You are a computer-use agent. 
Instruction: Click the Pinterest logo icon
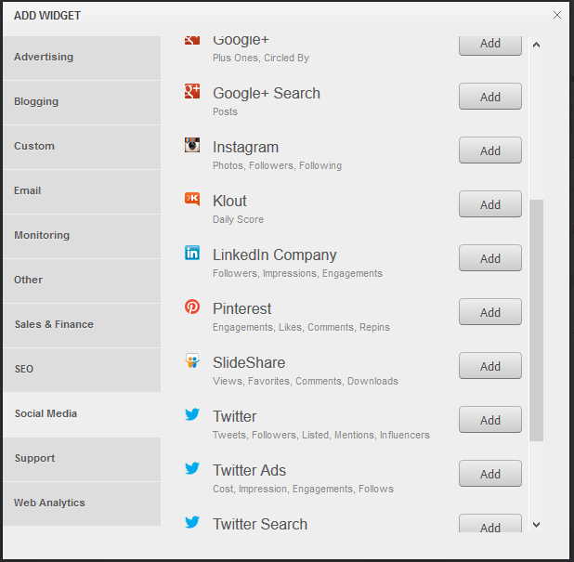pos(192,307)
